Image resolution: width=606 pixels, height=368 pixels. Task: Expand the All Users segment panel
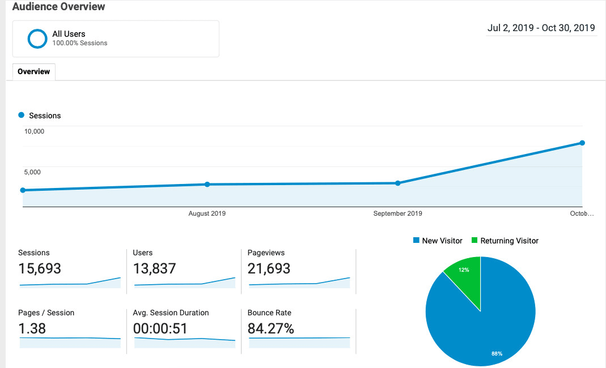tap(115, 38)
